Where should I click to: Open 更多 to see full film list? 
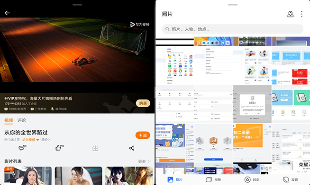pyautogui.click(x=144, y=161)
